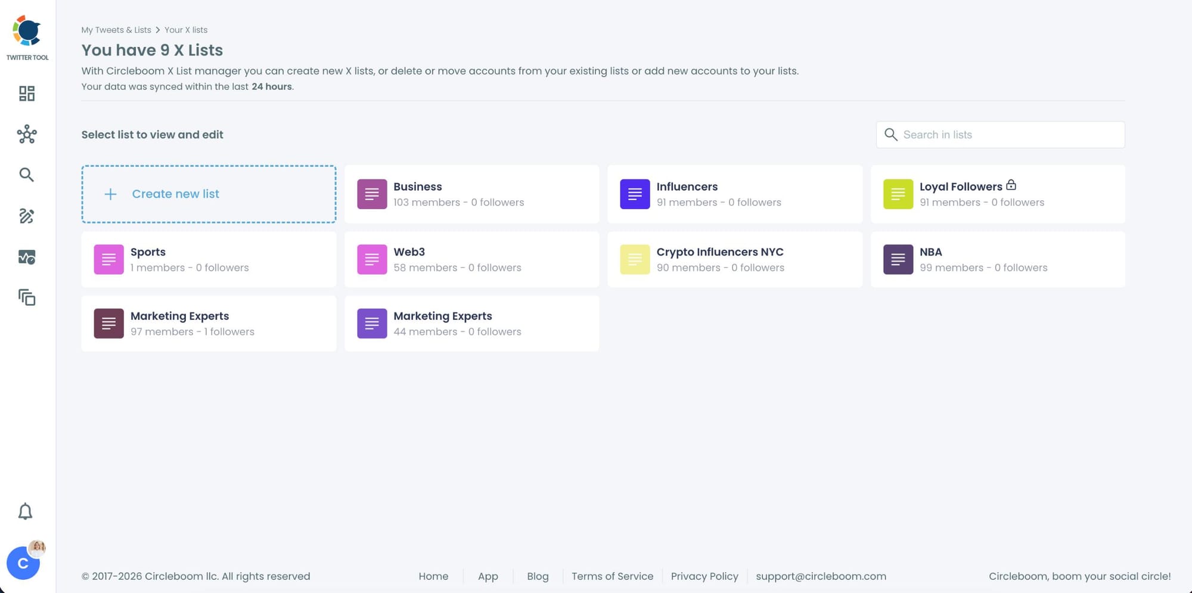Click the '44 members - 0 followers' text
The image size is (1192, 593).
457,332
